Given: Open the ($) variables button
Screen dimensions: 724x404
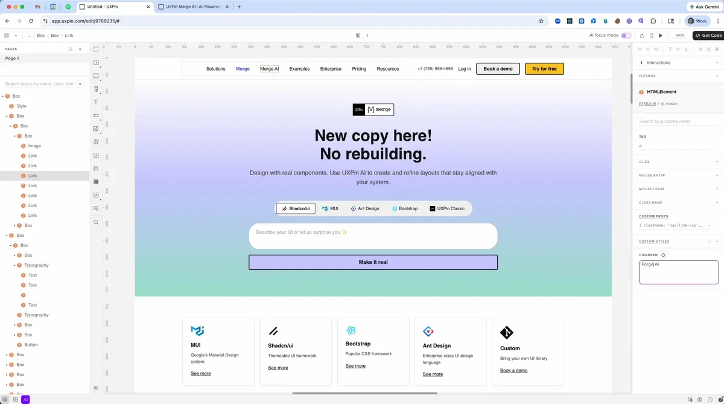Looking at the screenshot, I should tap(96, 388).
